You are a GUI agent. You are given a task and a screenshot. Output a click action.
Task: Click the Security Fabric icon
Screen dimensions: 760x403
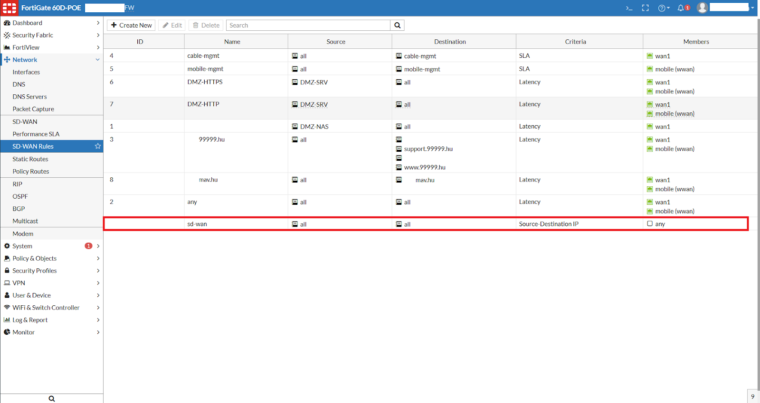(7, 35)
